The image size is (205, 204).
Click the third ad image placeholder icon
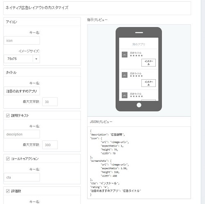[x=125, y=95]
